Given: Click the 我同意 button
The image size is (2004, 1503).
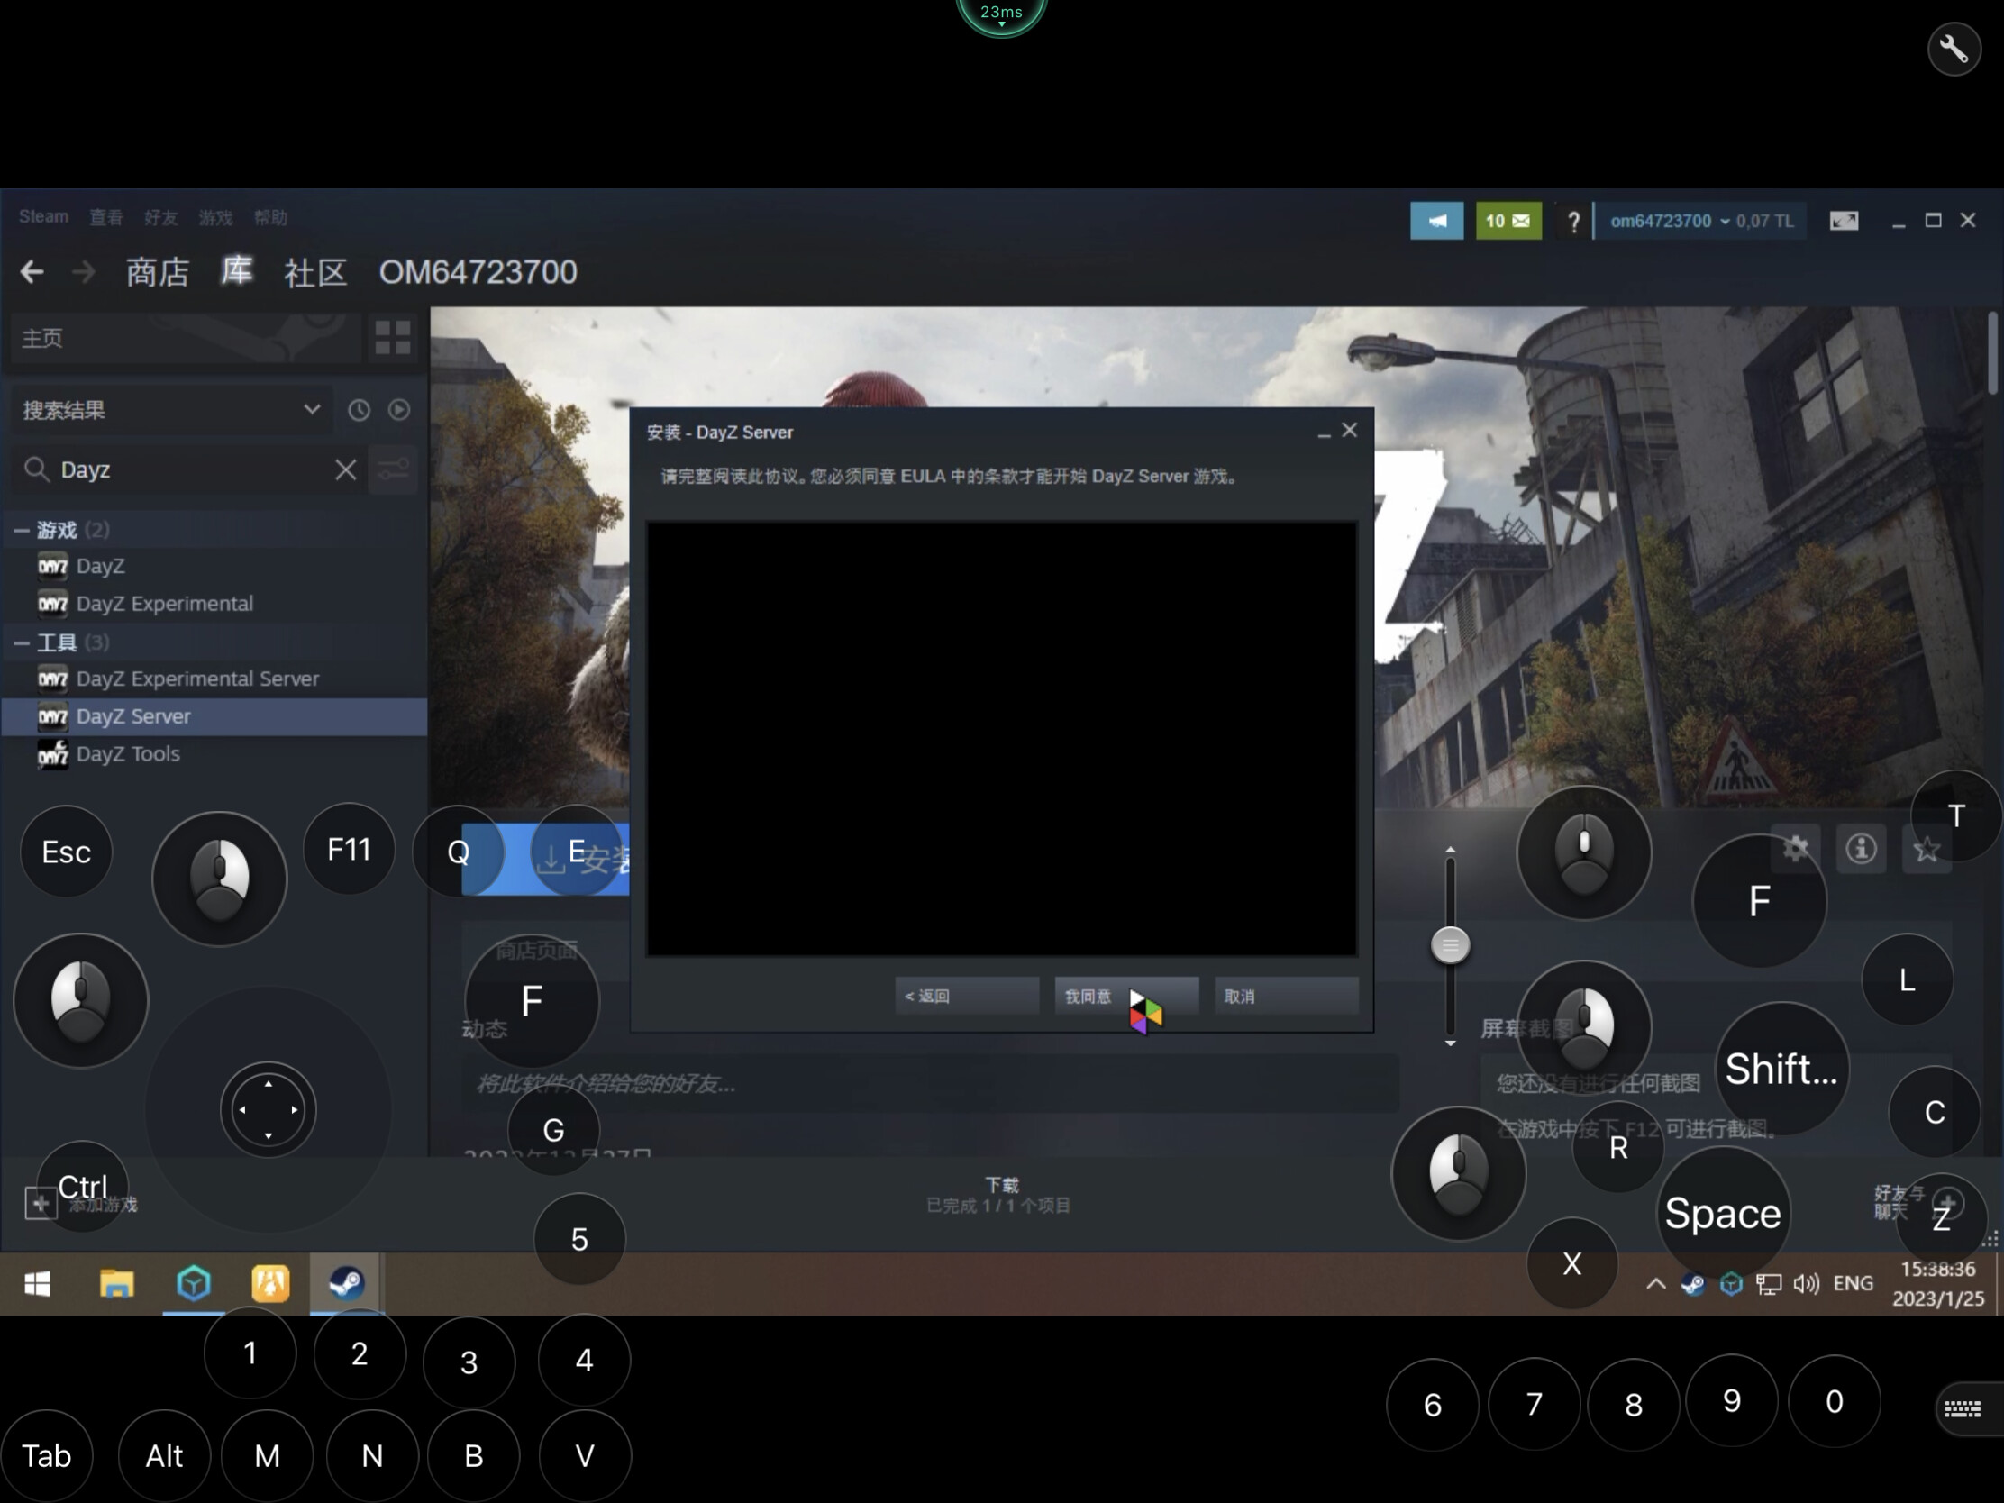Looking at the screenshot, I should 1126,996.
